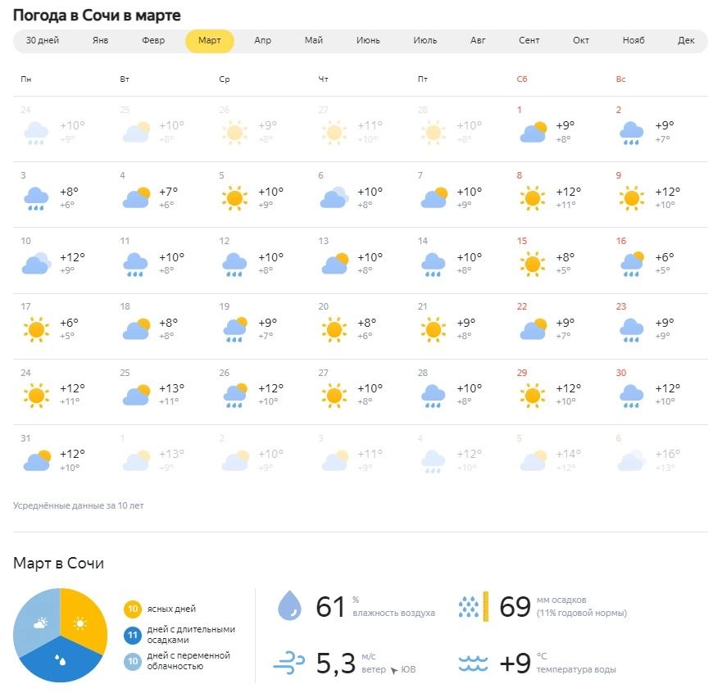Click the dark blue rainy days pie segment
This screenshot has width=722, height=693.
click(x=62, y=662)
